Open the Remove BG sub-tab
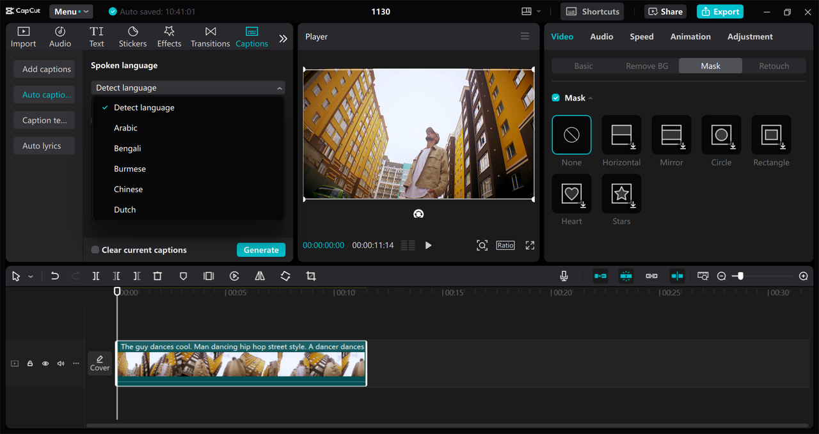Image resolution: width=819 pixels, height=434 pixels. tap(647, 66)
